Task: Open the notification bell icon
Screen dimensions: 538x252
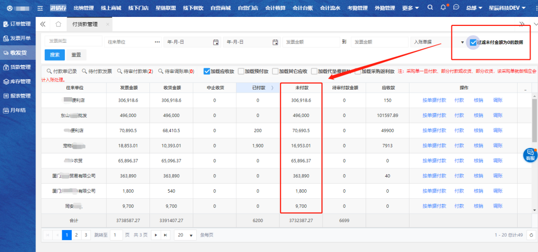Action: pos(443,8)
